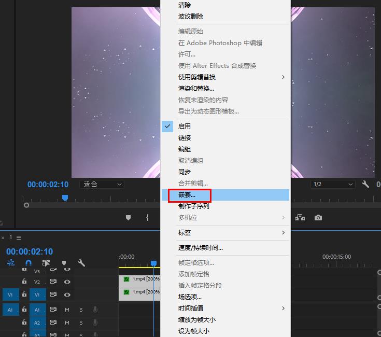The height and width of the screenshot is (337, 381).
Task: Select the 1.mp4 clip on V2
Action: (139, 281)
